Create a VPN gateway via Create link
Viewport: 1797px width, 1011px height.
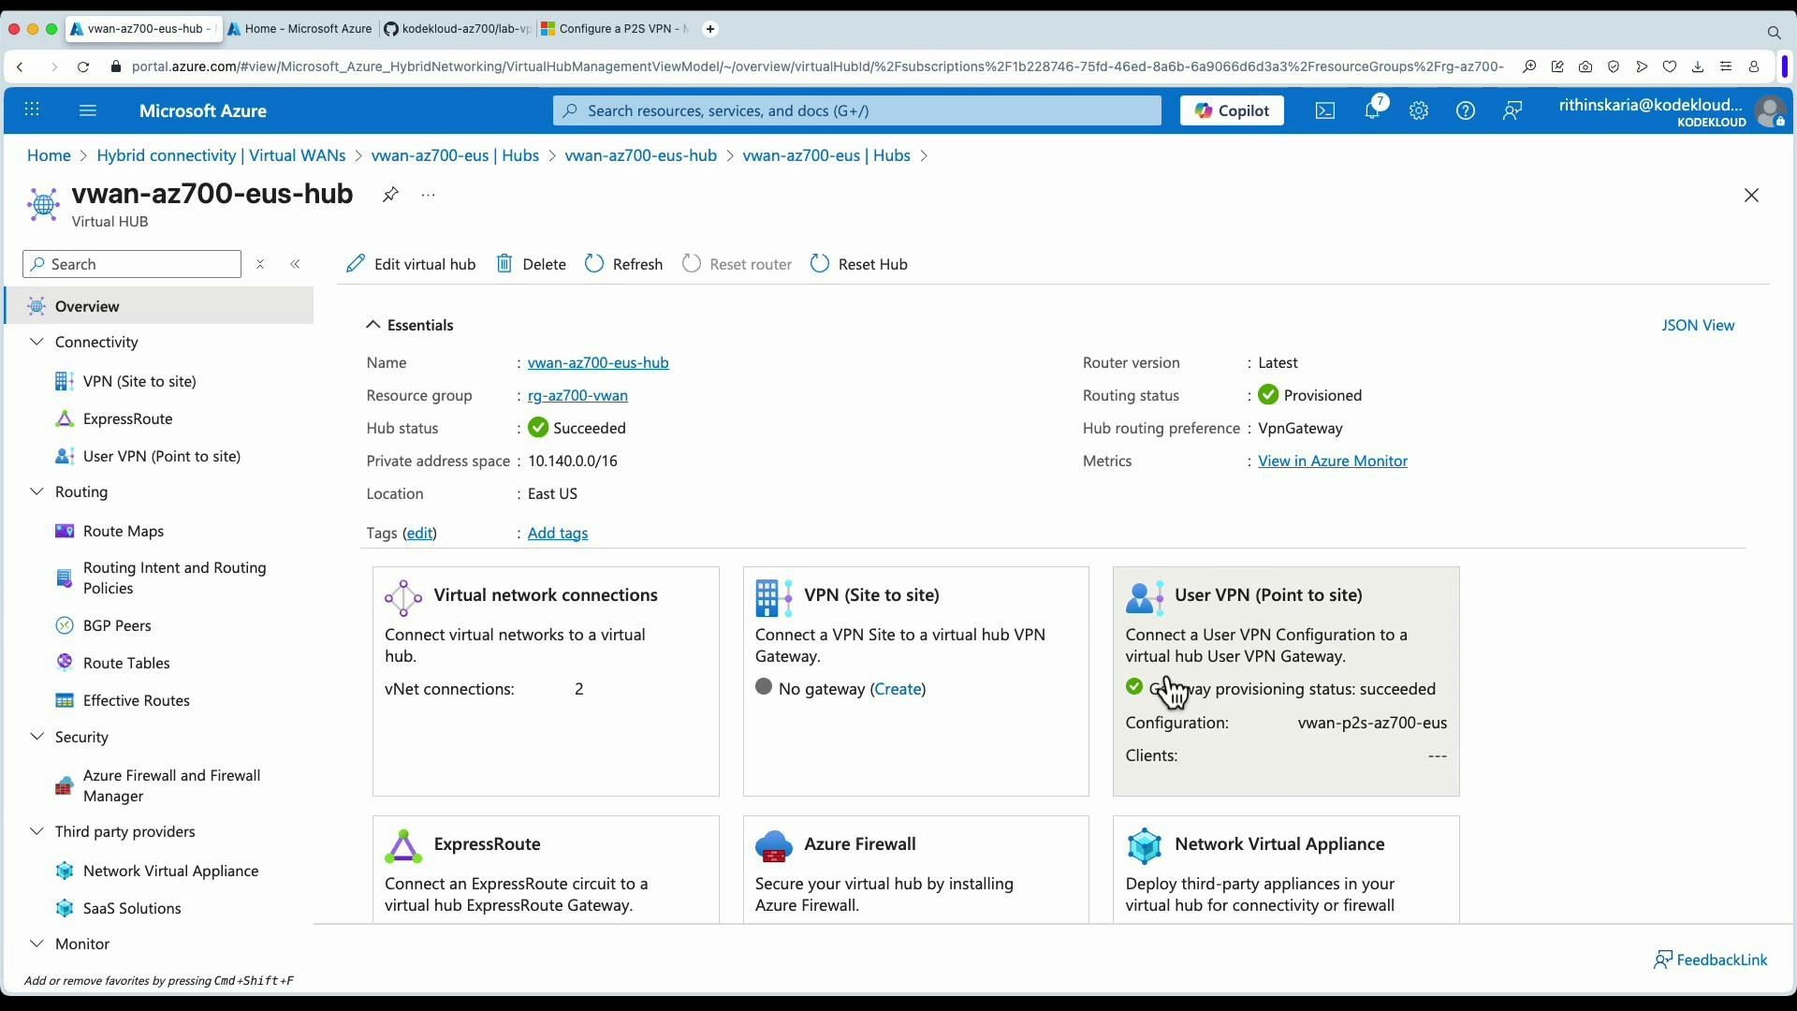[x=898, y=688]
